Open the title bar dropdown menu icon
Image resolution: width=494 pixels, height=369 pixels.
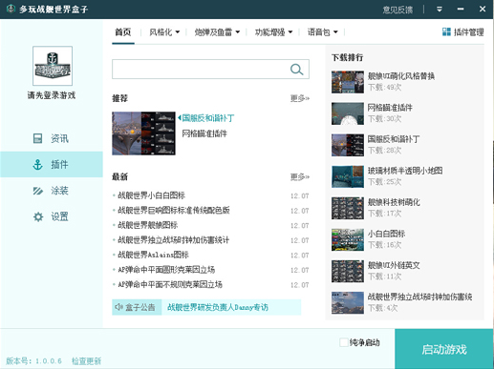pos(440,10)
